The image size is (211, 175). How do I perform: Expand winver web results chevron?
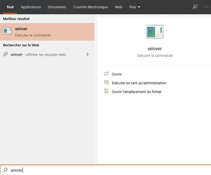[x=87, y=55]
